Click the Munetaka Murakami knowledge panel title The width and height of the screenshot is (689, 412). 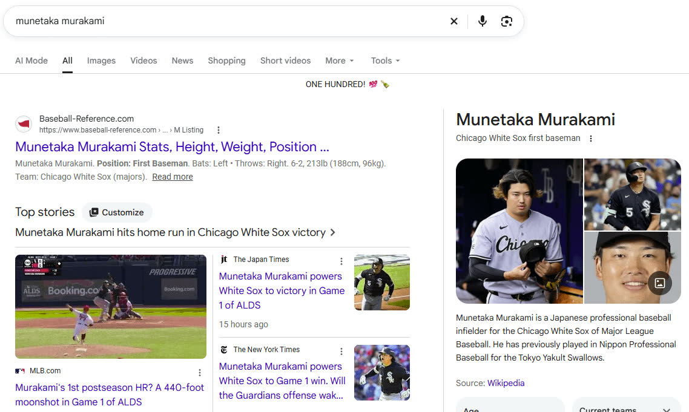tap(535, 119)
